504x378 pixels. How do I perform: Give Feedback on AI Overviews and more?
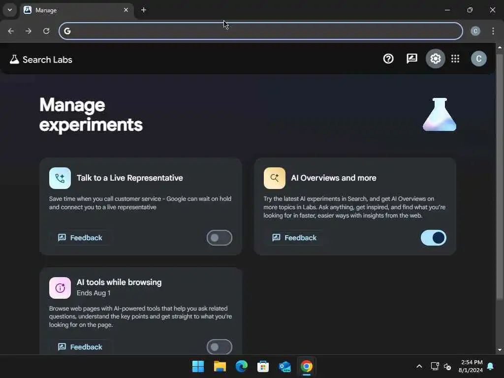294,238
